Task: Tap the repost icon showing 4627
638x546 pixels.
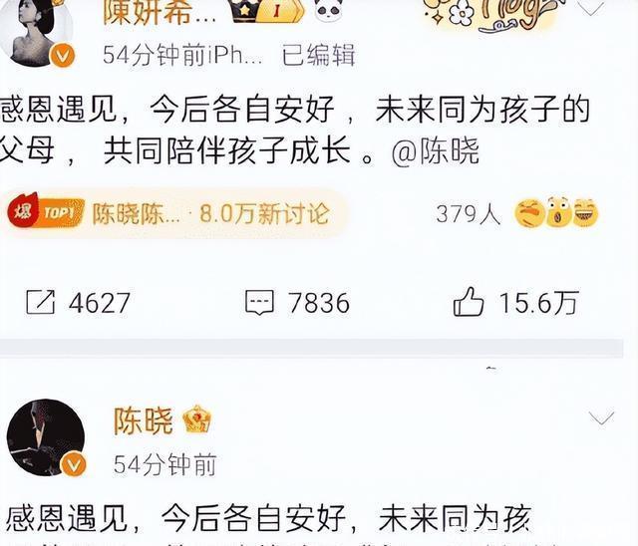Action: coord(40,302)
